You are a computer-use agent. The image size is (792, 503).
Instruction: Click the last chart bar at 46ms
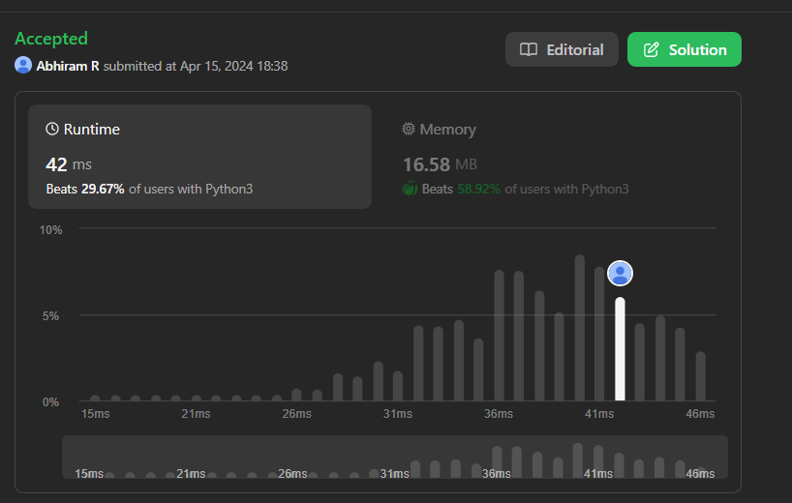[701, 376]
